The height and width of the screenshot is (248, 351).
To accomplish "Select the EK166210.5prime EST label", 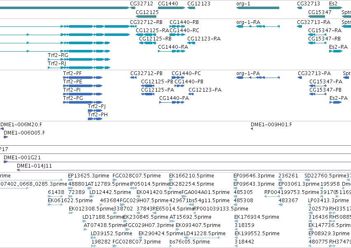I will [192, 176].
